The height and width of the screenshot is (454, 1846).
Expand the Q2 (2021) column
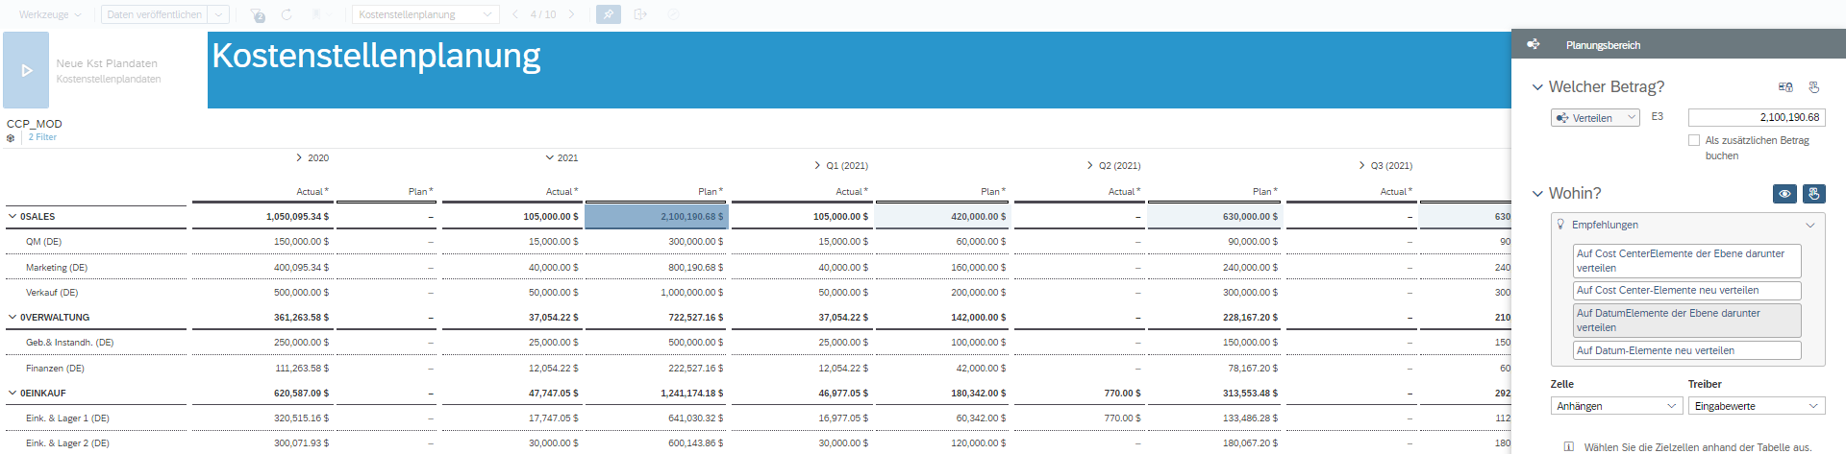1090,166
